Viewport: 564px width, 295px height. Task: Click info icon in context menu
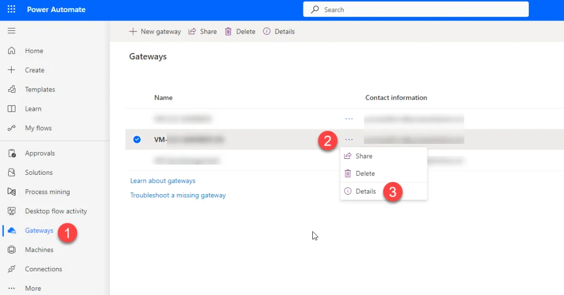click(x=348, y=191)
